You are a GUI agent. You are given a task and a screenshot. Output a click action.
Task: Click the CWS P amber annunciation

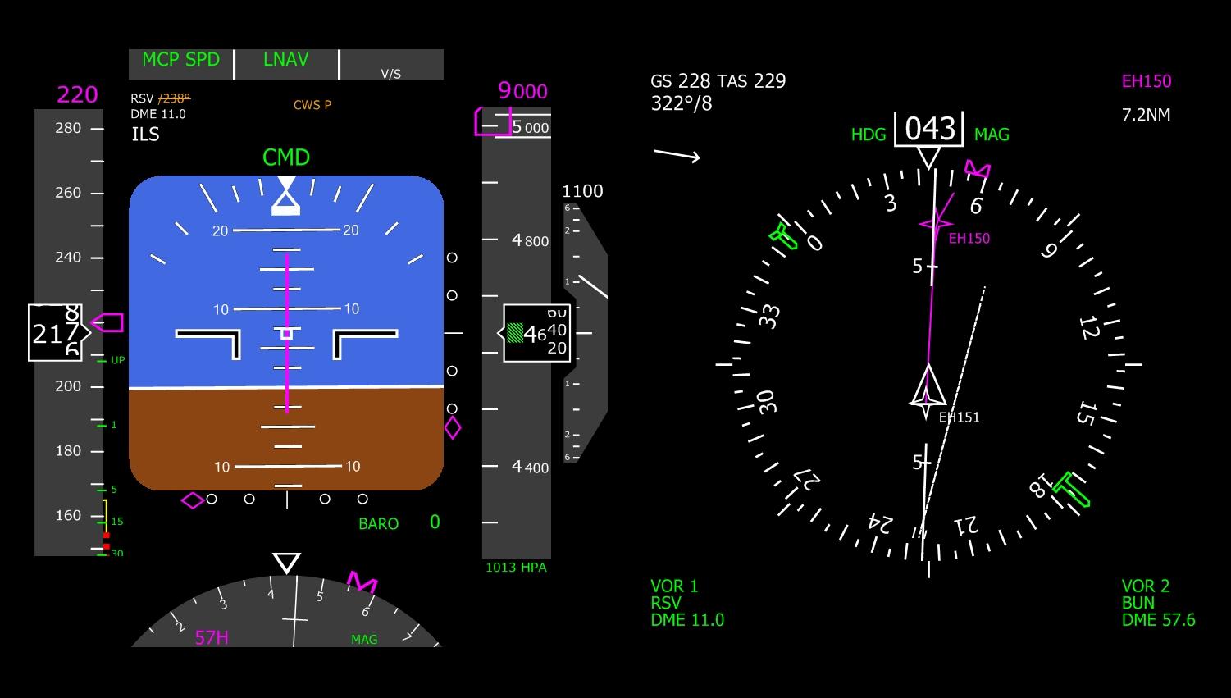[312, 105]
